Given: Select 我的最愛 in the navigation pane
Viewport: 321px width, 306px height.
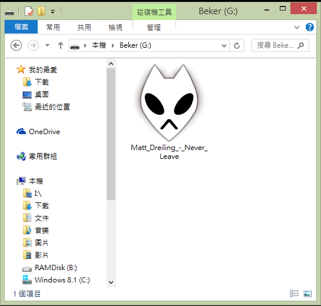Looking at the screenshot, I should (x=43, y=70).
